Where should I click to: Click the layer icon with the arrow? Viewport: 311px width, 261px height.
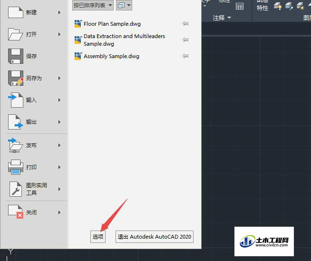click(x=289, y=6)
